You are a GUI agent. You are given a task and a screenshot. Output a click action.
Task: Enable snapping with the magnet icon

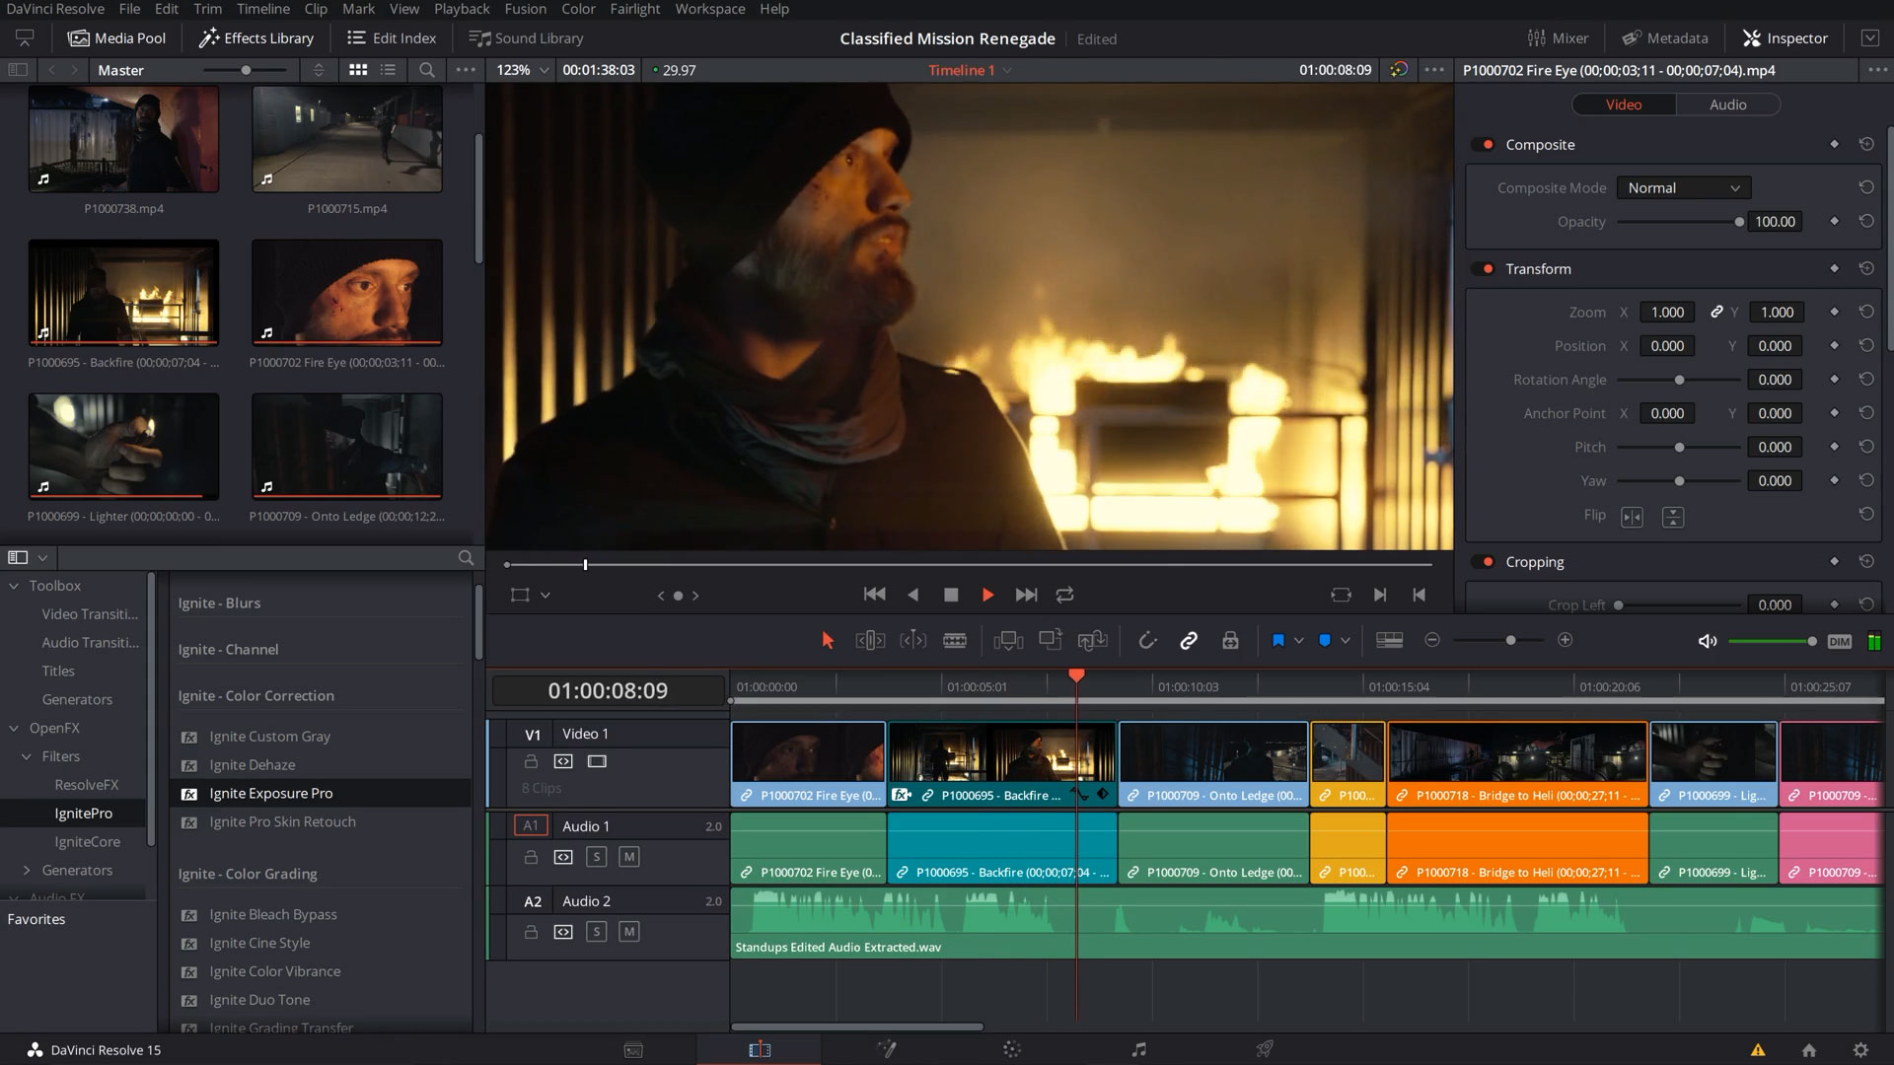point(1148,640)
